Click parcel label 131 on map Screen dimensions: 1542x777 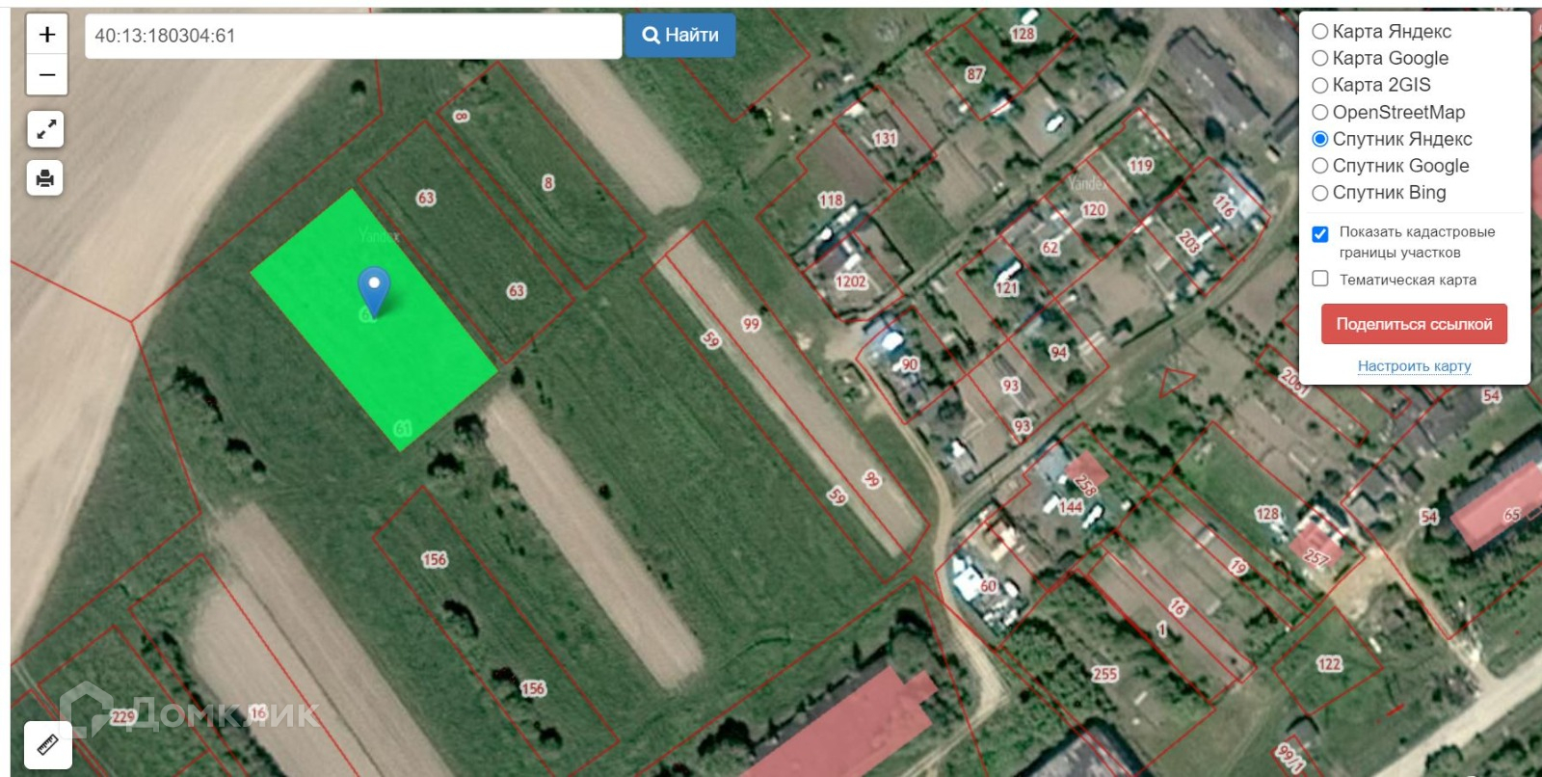[x=885, y=139]
